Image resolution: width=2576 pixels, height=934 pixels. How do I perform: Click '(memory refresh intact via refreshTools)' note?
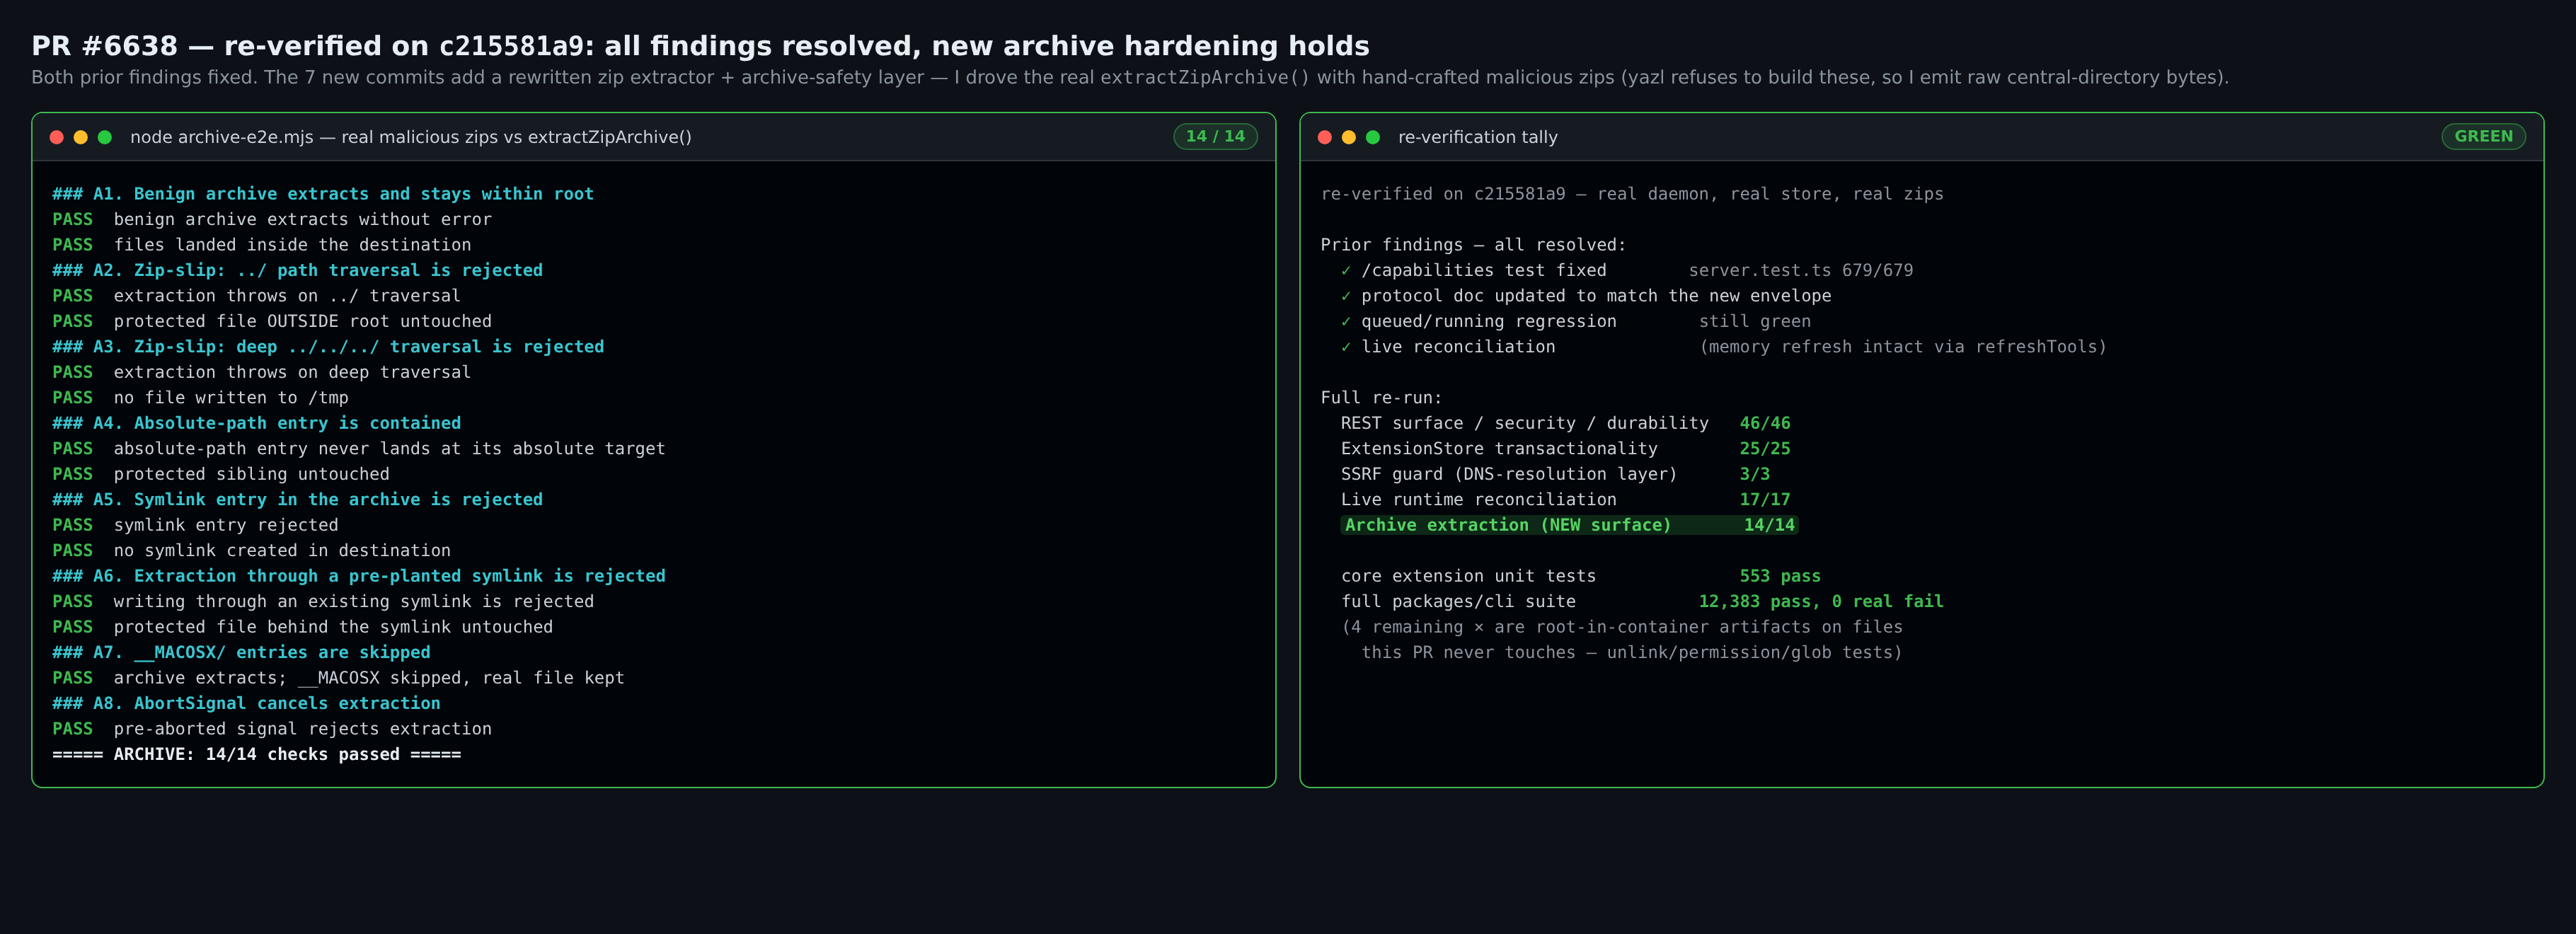1903,347
